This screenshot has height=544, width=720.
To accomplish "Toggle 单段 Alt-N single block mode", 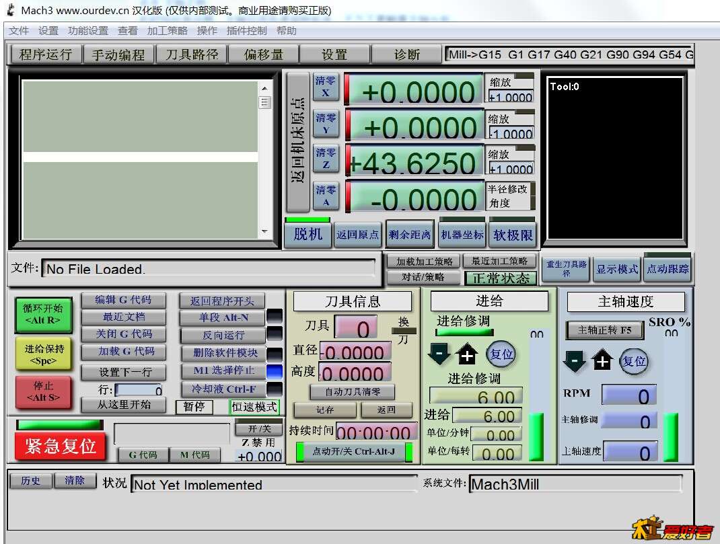I will 223,317.
